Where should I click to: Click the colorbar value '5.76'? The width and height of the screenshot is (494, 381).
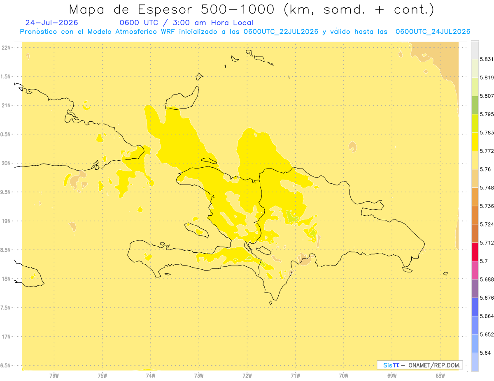tap(485, 169)
